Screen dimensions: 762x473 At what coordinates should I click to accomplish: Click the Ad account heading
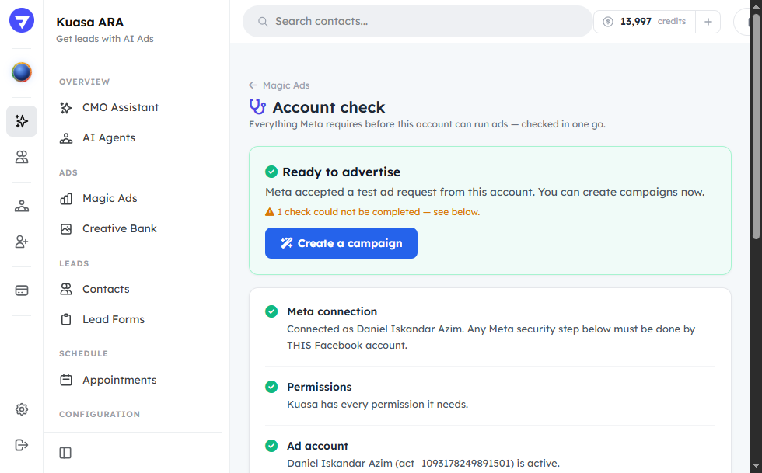317,446
